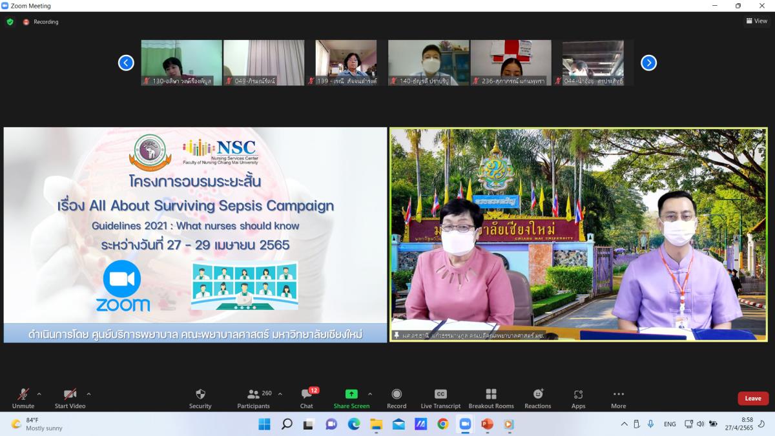This screenshot has width=775, height=436.
Task: Switch to PowerPoint on the taskbar
Action: (487, 424)
